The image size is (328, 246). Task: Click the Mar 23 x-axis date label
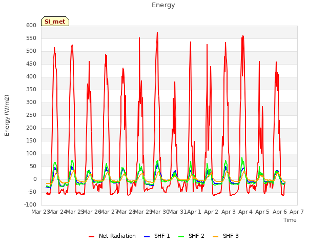coord(40,212)
